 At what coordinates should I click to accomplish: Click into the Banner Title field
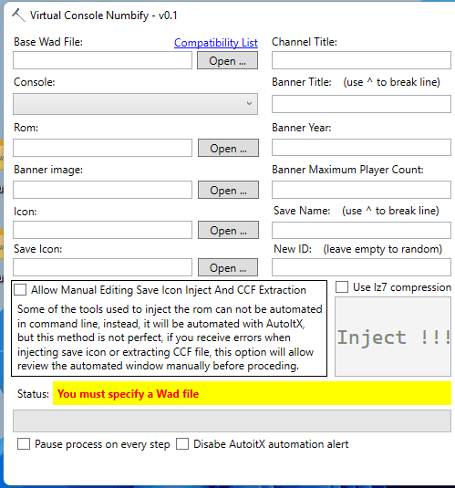coord(361,104)
